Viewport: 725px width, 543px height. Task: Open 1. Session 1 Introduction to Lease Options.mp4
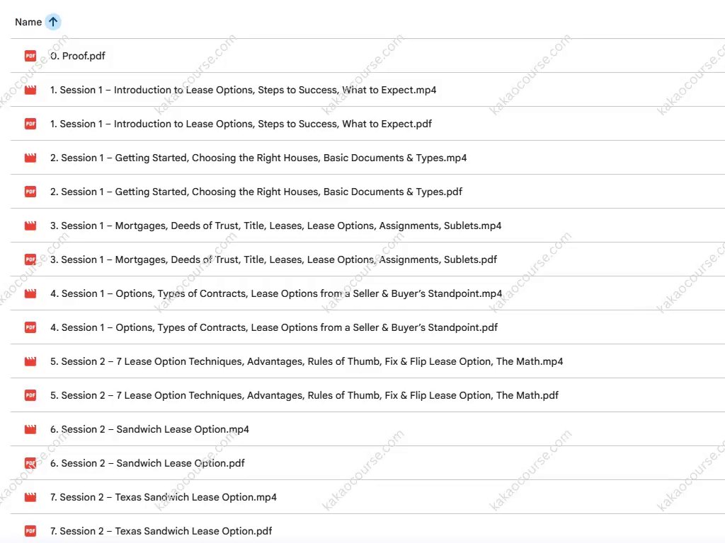[x=244, y=90]
